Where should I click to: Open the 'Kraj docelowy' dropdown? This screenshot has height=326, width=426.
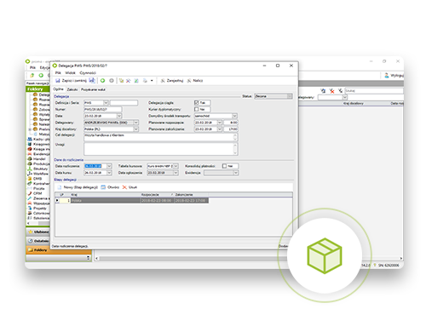(135, 129)
